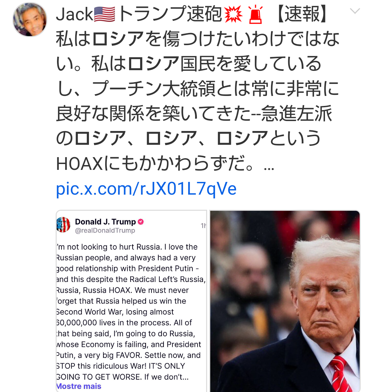
Task: Expand the truncated text ellipsis after HOAXにもかかわらずだ
Action: point(269,168)
